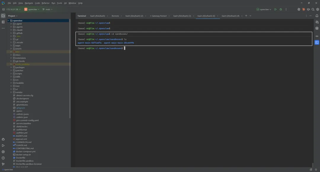The image size is (320, 172).
Task: Open AI Chat tool window on right stripe
Action: (317, 22)
